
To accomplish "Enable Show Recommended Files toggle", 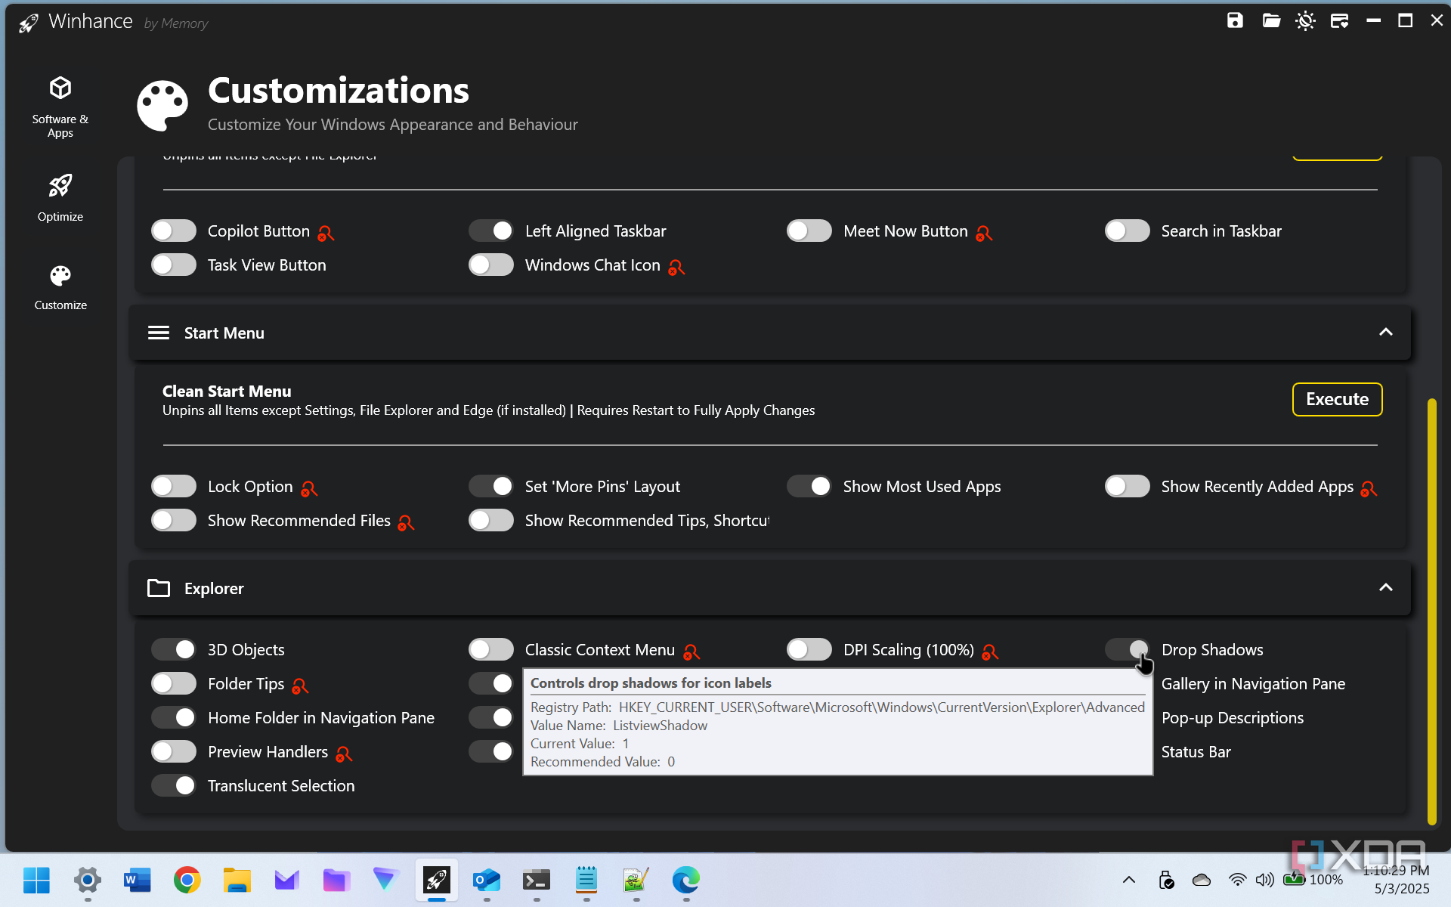I will (174, 520).
